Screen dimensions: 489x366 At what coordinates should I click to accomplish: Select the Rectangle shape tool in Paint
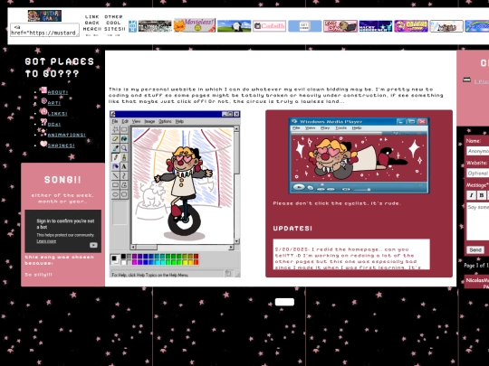115,185
